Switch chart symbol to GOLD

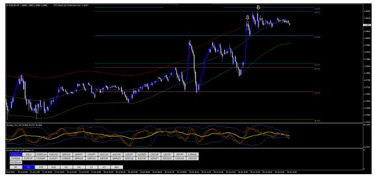(29, 154)
